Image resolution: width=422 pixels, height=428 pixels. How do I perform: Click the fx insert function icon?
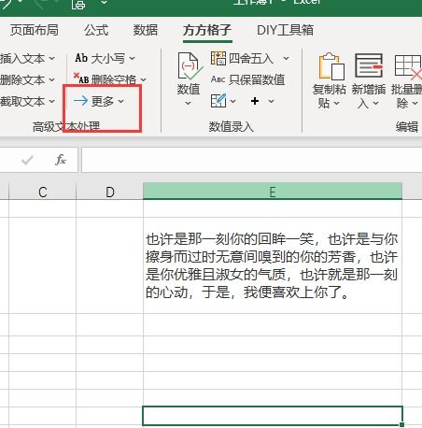click(x=61, y=160)
